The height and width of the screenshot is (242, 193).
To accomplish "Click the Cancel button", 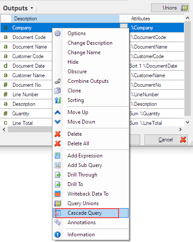I will pyautogui.click(x=166, y=140).
